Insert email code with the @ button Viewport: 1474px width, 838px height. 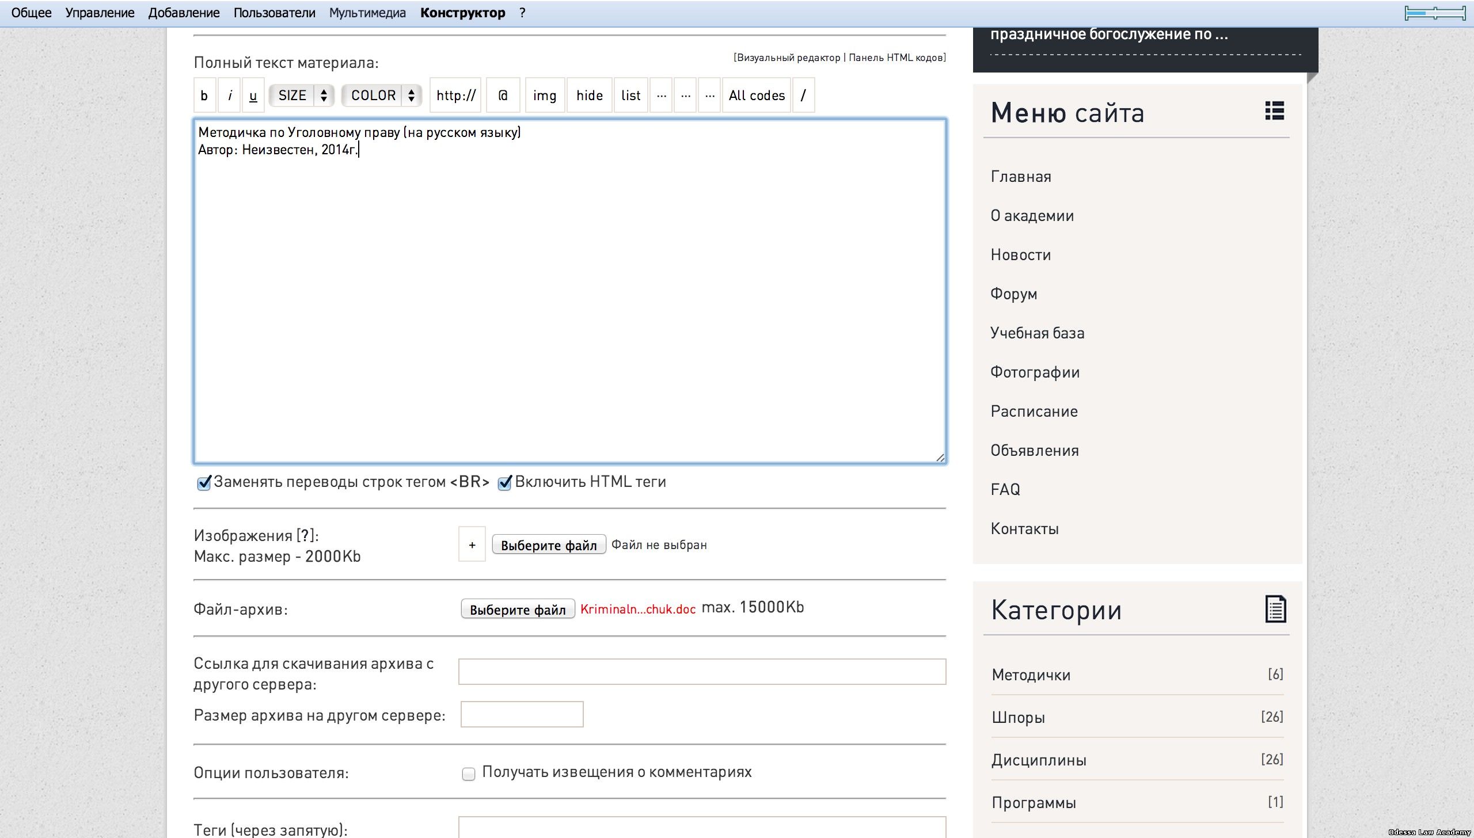(503, 96)
